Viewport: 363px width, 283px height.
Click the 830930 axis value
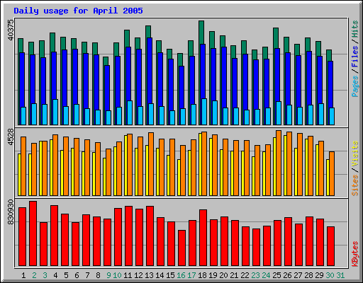[11, 212]
